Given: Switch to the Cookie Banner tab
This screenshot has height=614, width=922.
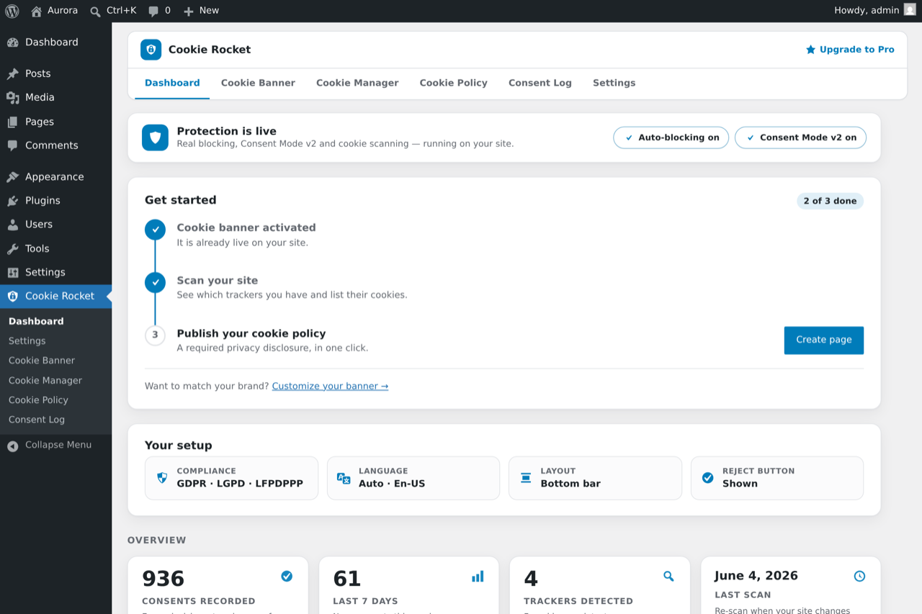Looking at the screenshot, I should [258, 83].
